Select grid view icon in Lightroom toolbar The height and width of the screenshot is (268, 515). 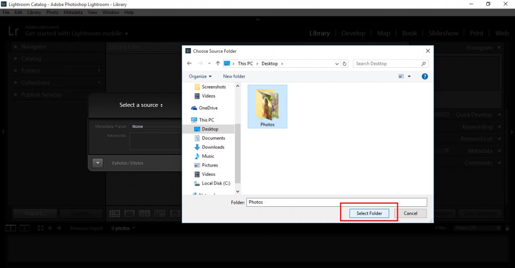coord(115,214)
